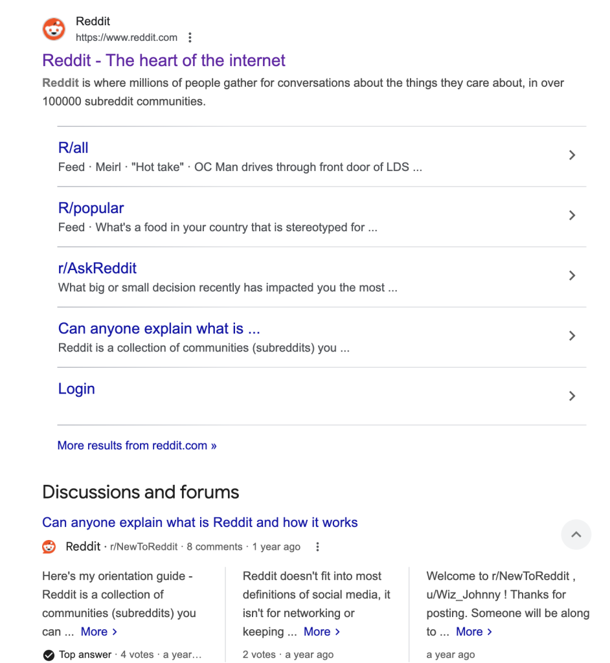This screenshot has height=663, width=610.
Task: Open "Reddit - The heart of the internet" title
Action: (164, 60)
